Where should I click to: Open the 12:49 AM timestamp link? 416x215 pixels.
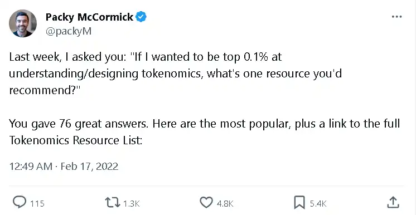tap(31, 167)
